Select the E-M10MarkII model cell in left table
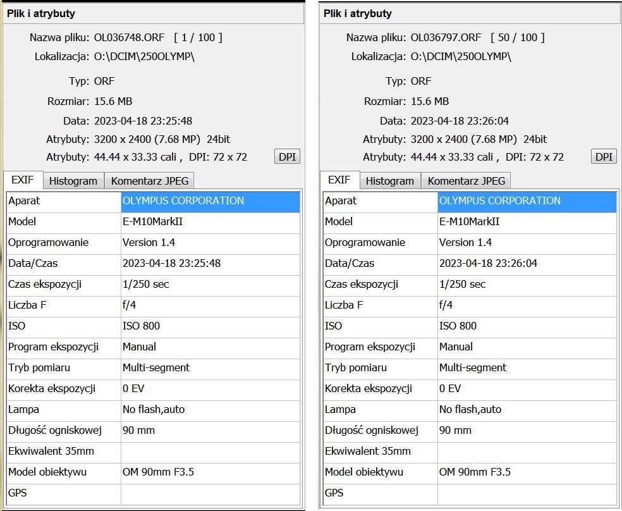The image size is (622, 511). point(152,221)
